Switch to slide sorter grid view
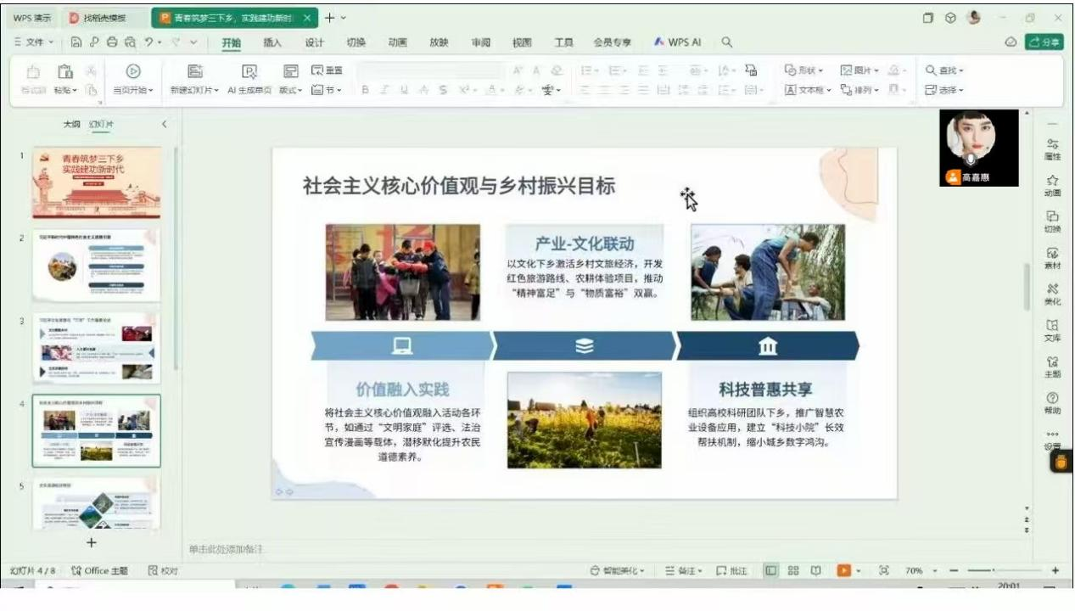Viewport: 1075px width, 611px height. (x=793, y=571)
